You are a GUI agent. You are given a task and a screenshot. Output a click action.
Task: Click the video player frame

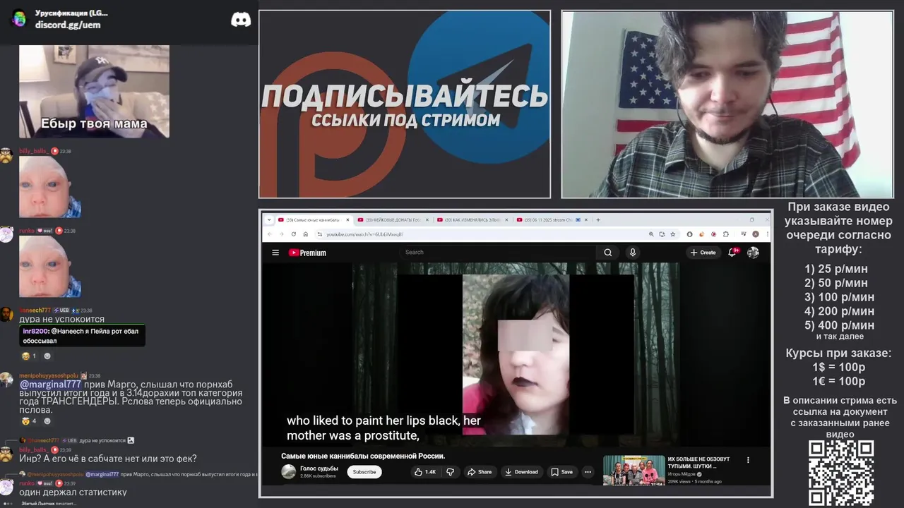pos(516,355)
